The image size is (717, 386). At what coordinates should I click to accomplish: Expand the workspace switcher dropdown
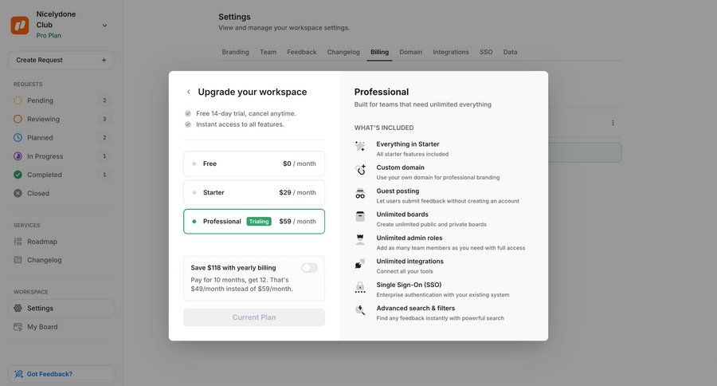(104, 26)
